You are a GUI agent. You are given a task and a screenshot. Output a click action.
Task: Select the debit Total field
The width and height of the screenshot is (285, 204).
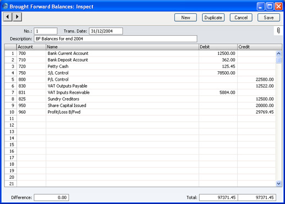click(218, 197)
